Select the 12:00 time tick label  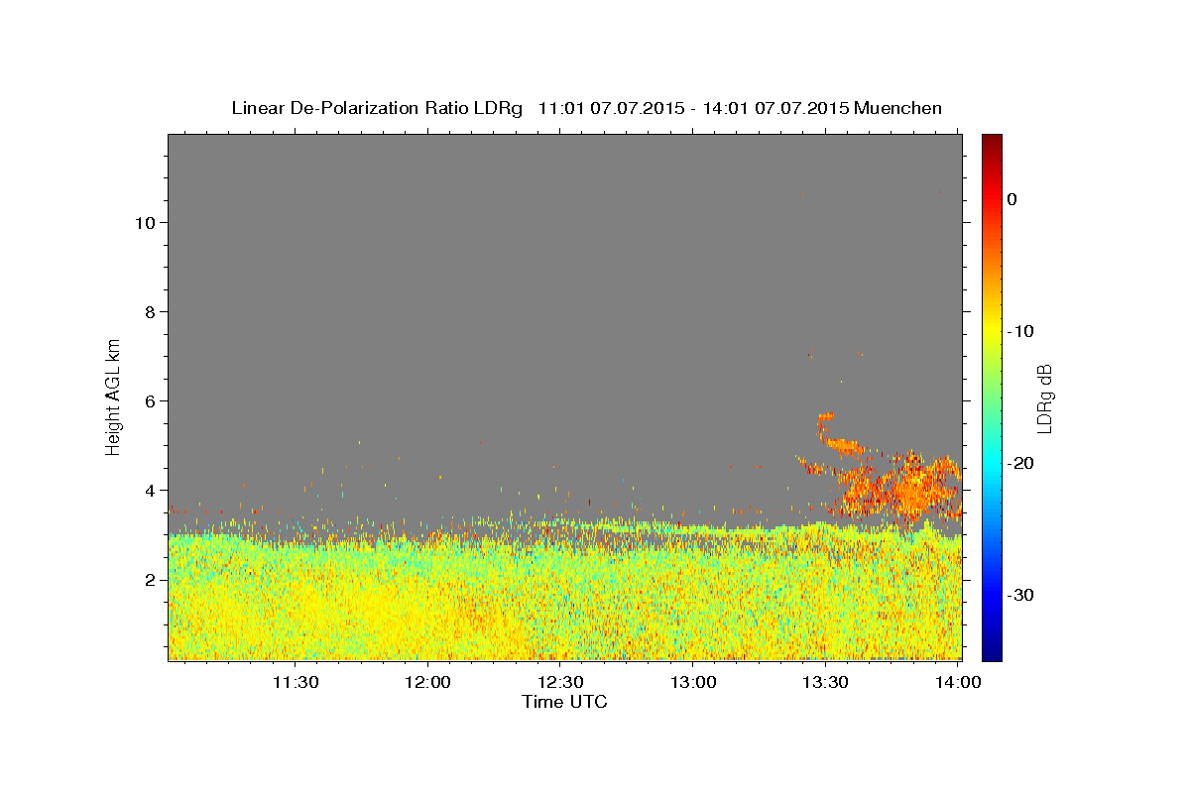coord(428,683)
